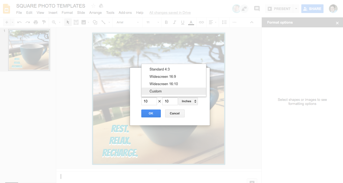Open the comment history icon
Image resolution: width=343 pixels, height=183 pixels.
click(257, 9)
